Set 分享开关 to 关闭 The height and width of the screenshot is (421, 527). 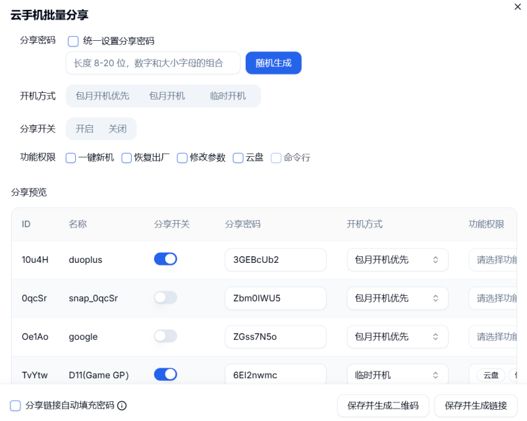pos(118,128)
